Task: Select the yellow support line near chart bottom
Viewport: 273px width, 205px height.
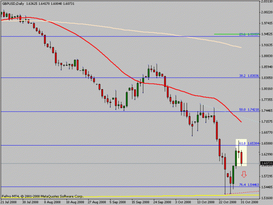Action: point(130,196)
